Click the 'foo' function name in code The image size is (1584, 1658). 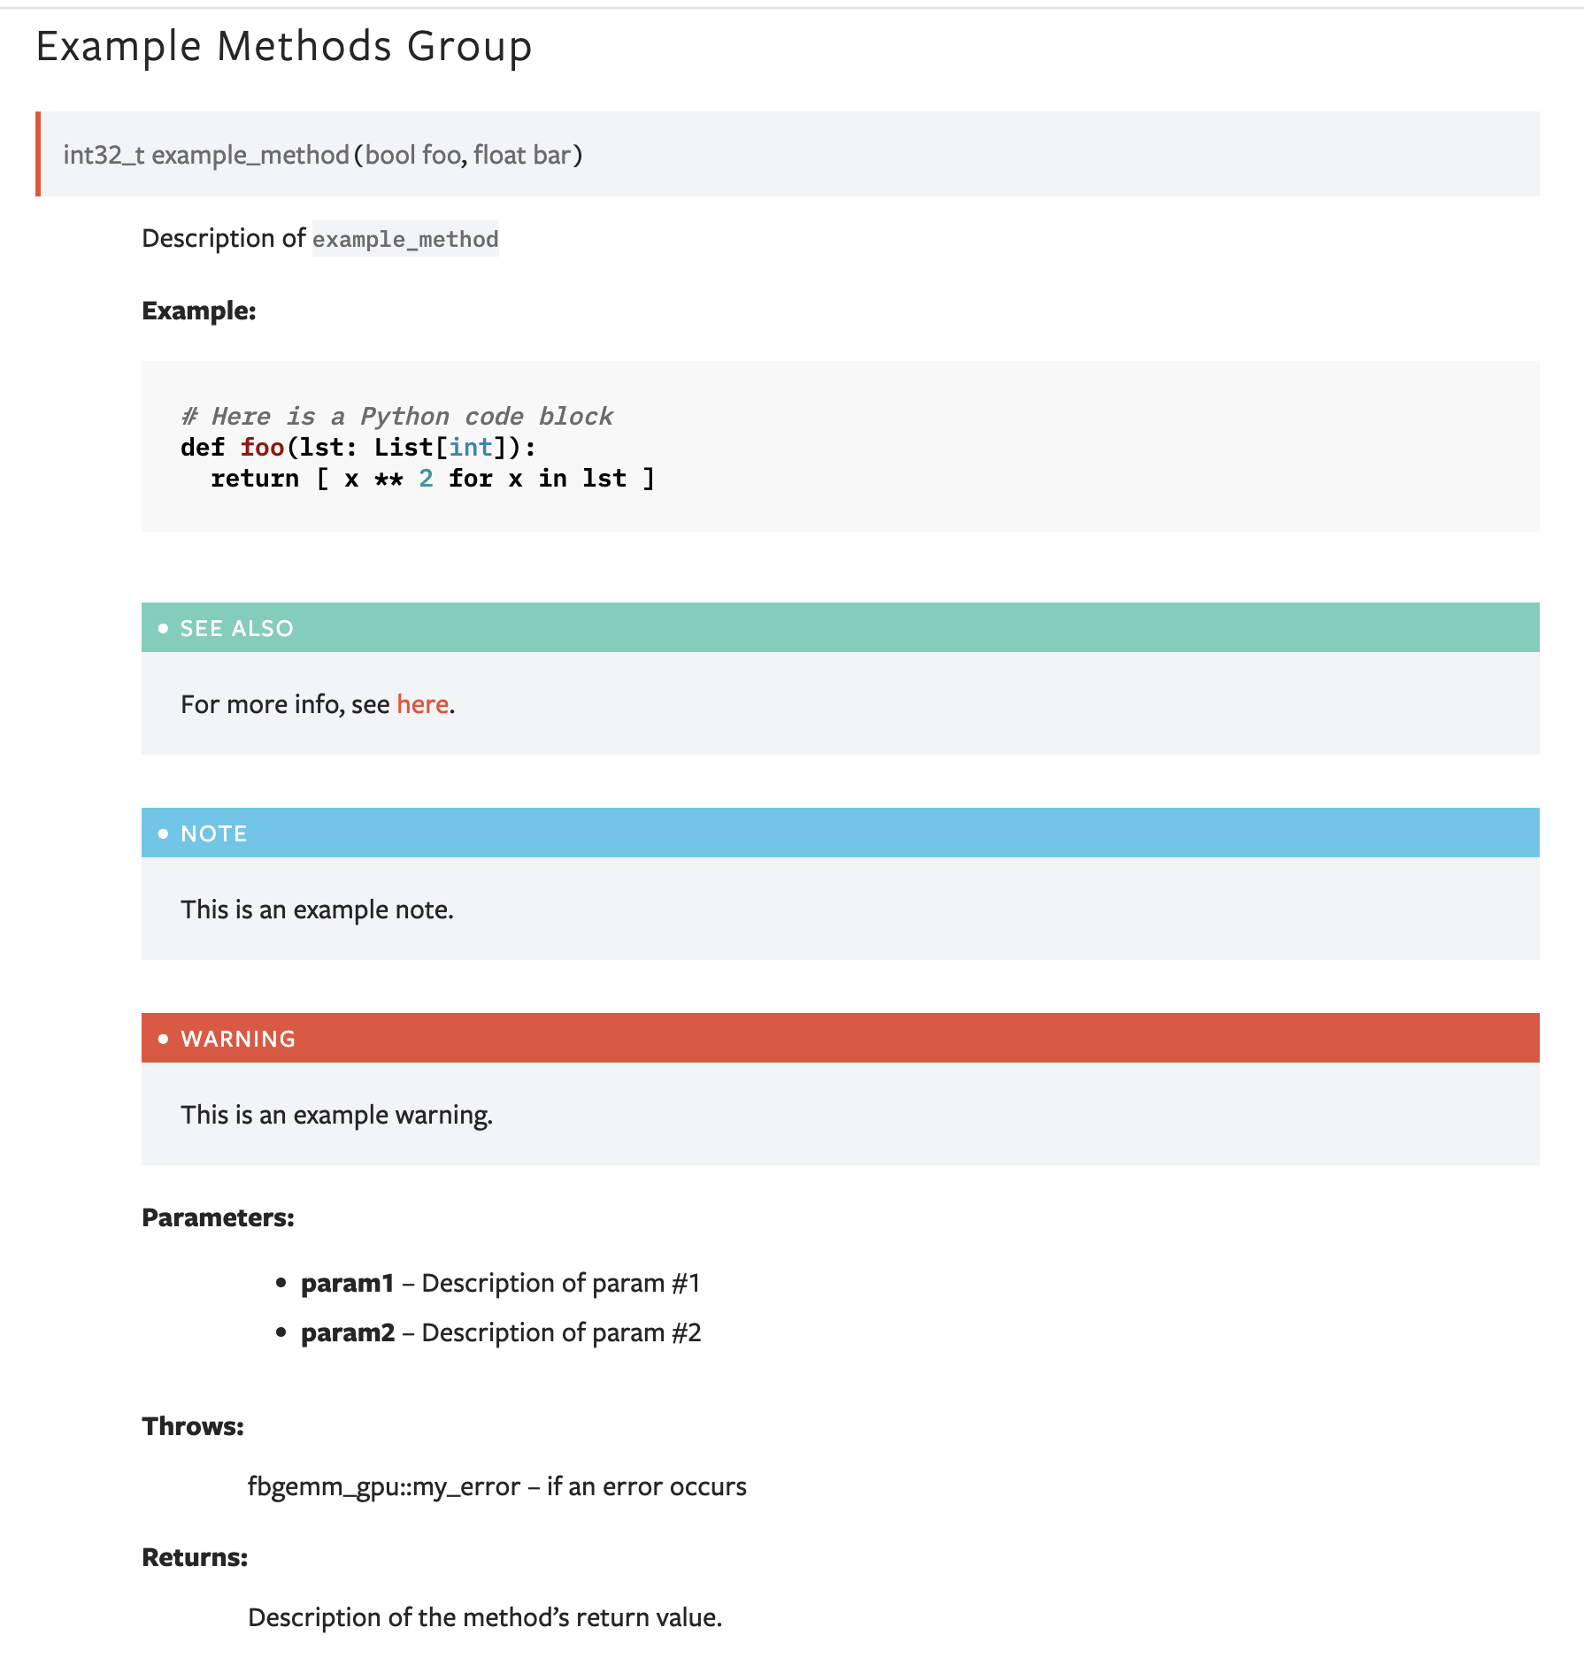point(262,447)
